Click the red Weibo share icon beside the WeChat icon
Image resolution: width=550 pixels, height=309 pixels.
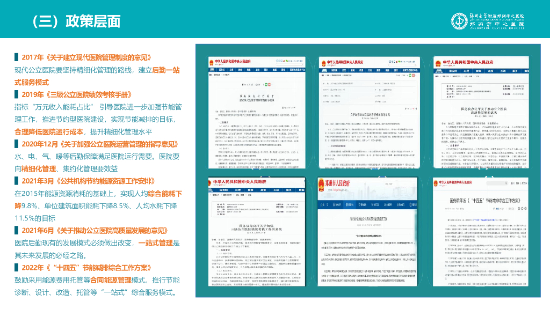[269, 85]
